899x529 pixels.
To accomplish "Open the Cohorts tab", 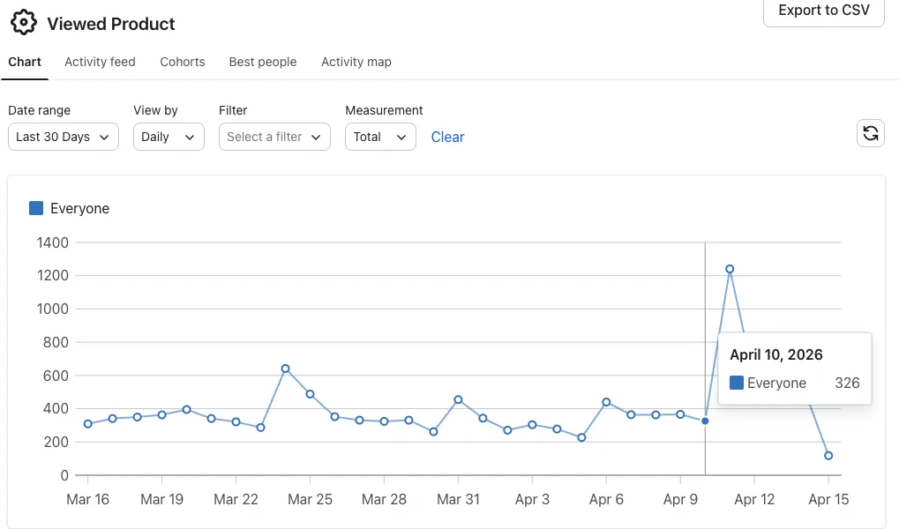I will tap(183, 62).
